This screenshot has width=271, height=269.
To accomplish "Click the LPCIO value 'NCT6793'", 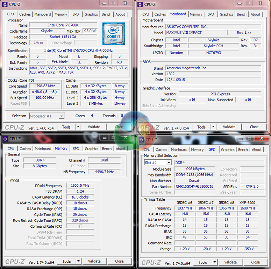I will coord(214,53).
